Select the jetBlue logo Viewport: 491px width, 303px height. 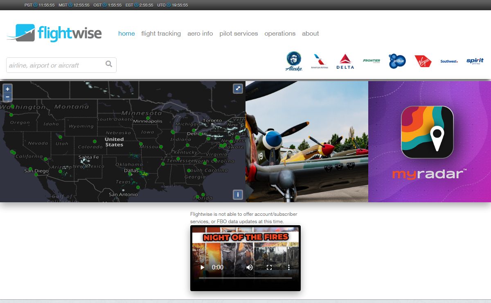click(x=397, y=61)
